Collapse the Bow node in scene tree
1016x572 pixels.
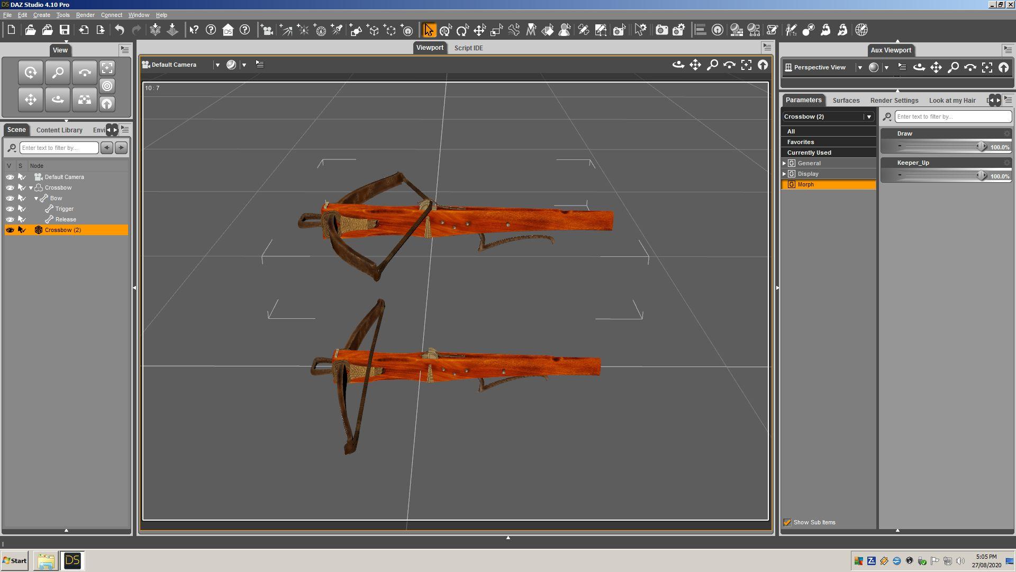(36, 199)
